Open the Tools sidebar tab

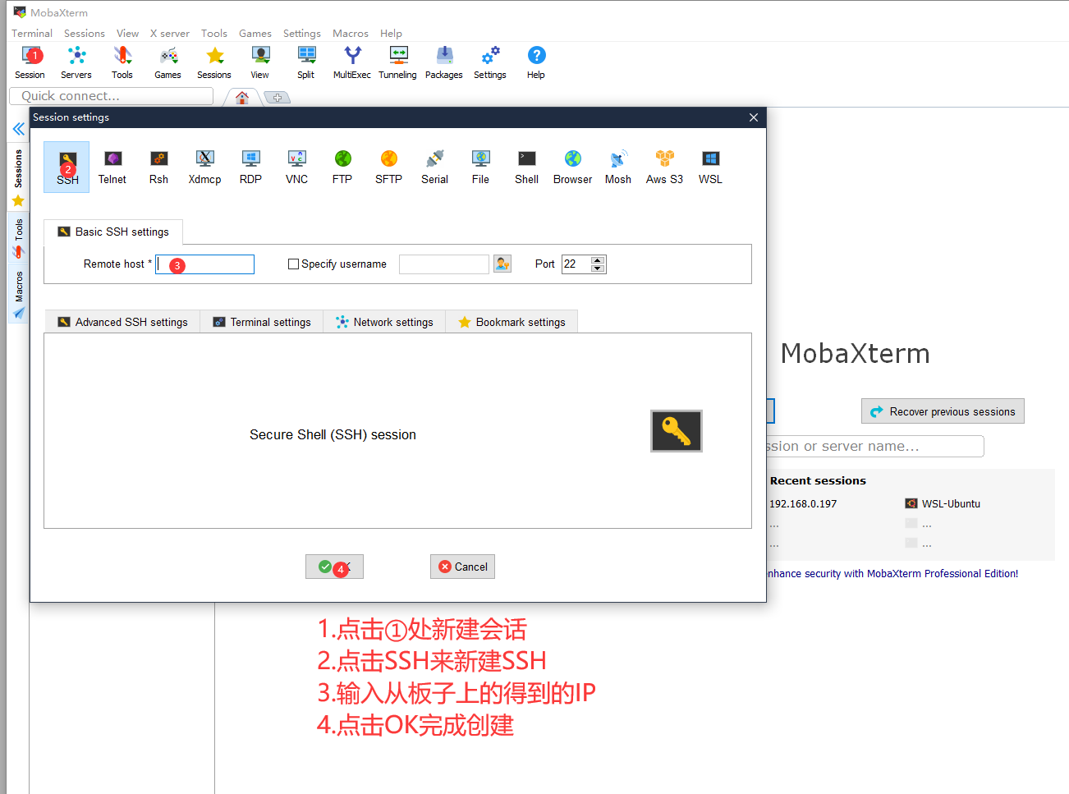pos(18,238)
